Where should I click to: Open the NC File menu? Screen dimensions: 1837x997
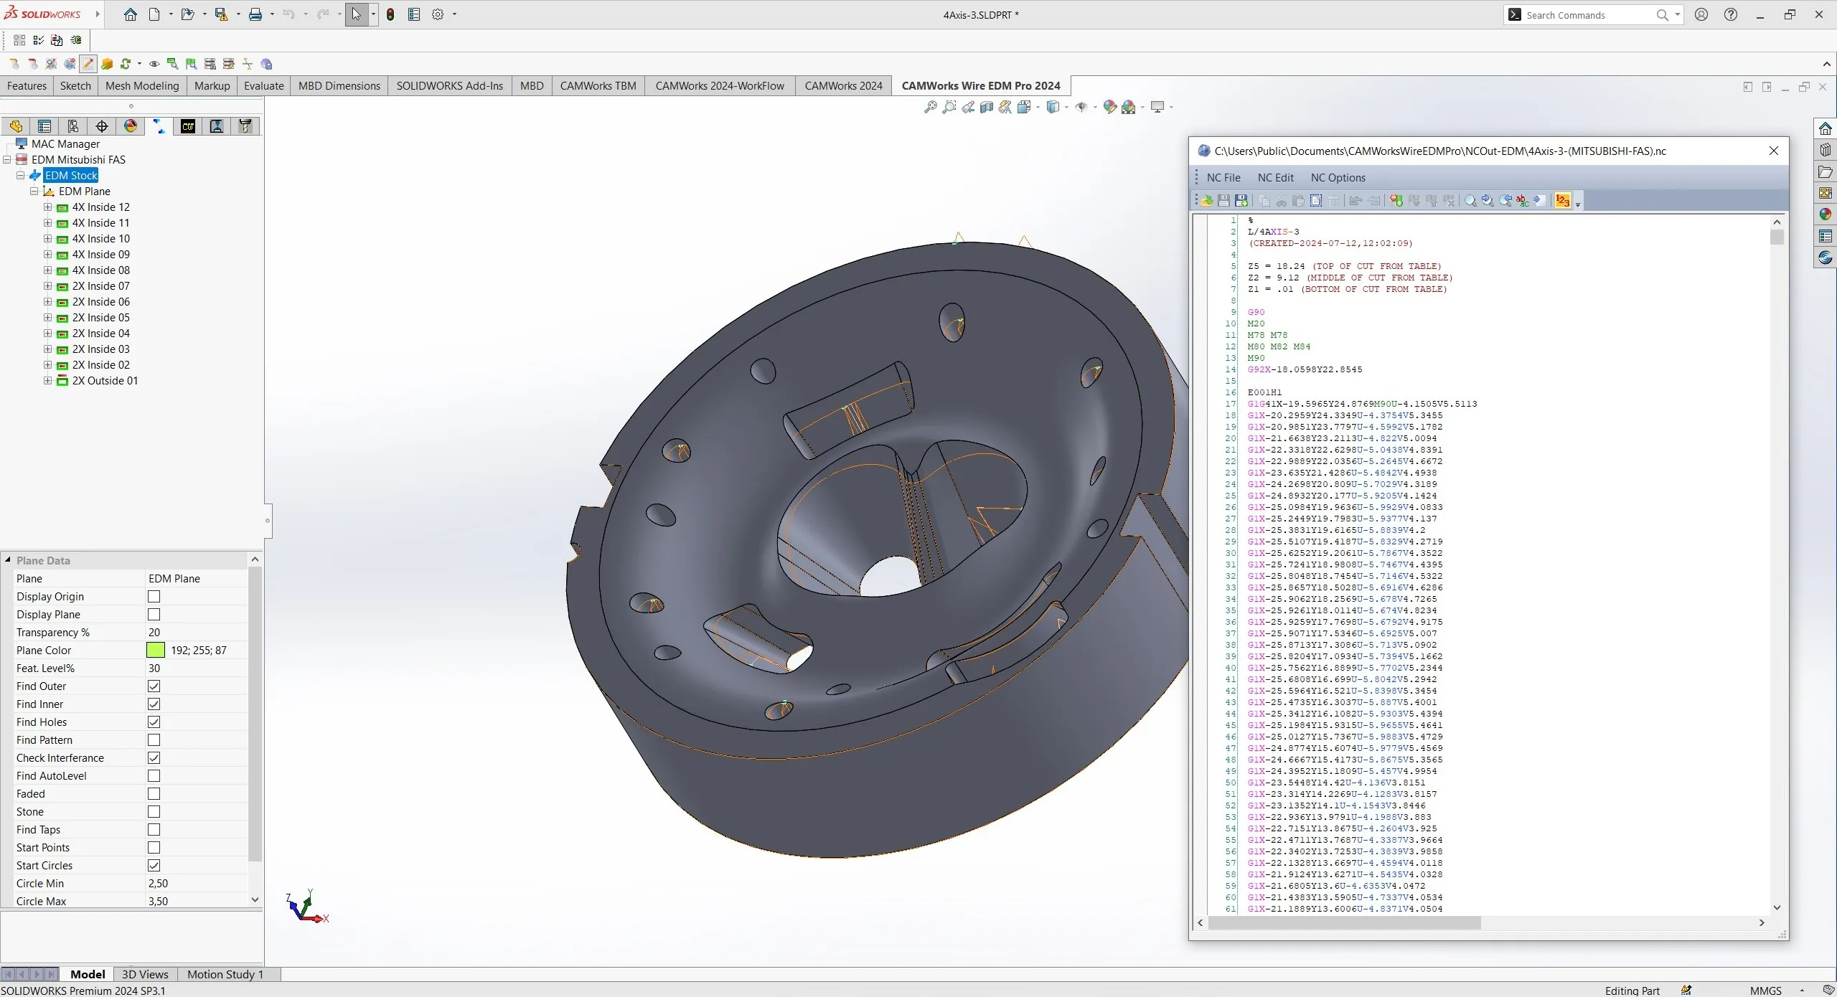(1223, 178)
